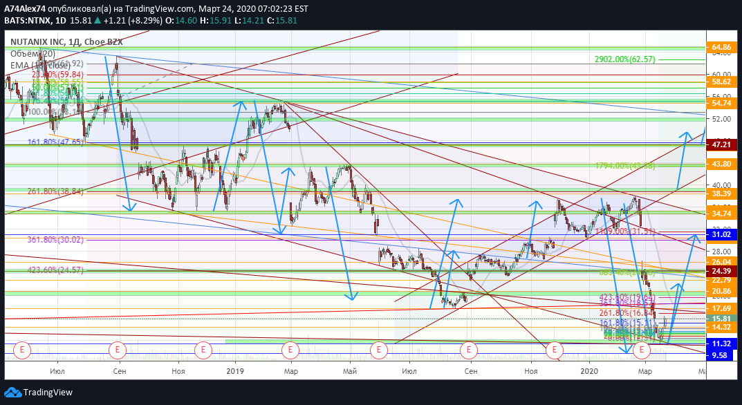742x405 pixels.
Task: Click the 54.74 price axis label
Action: 721,103
